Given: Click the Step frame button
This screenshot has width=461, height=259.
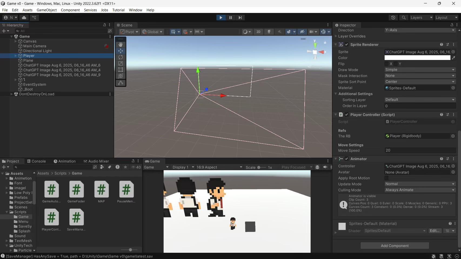Looking at the screenshot, I should coord(240,18).
